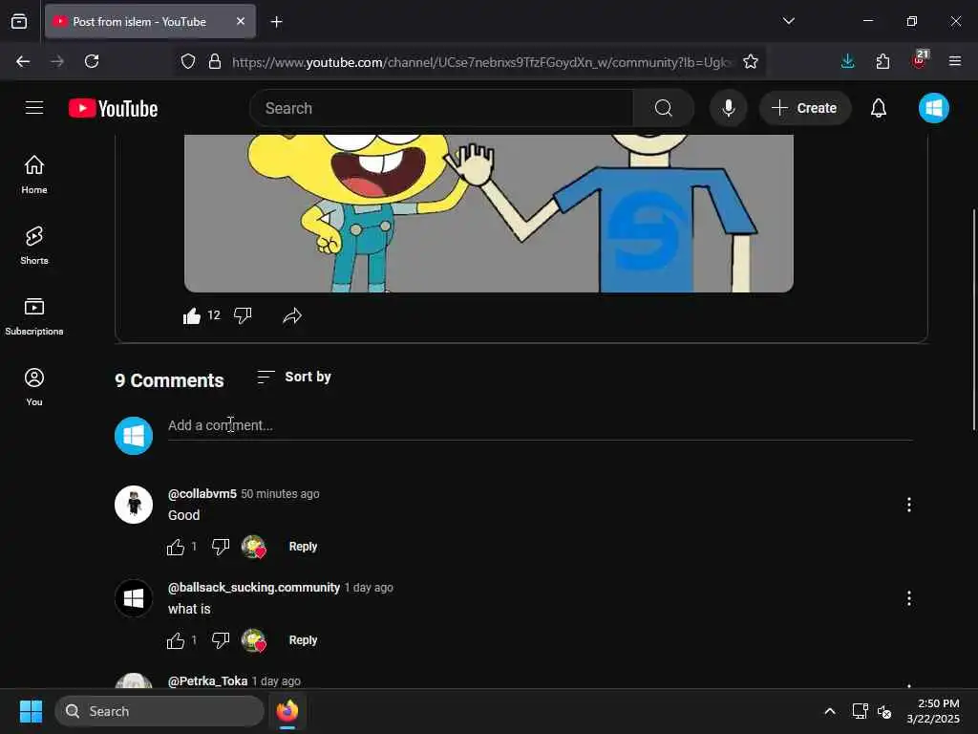978x734 pixels.
Task: Open Shorts in the sidebar
Action: 34,246
